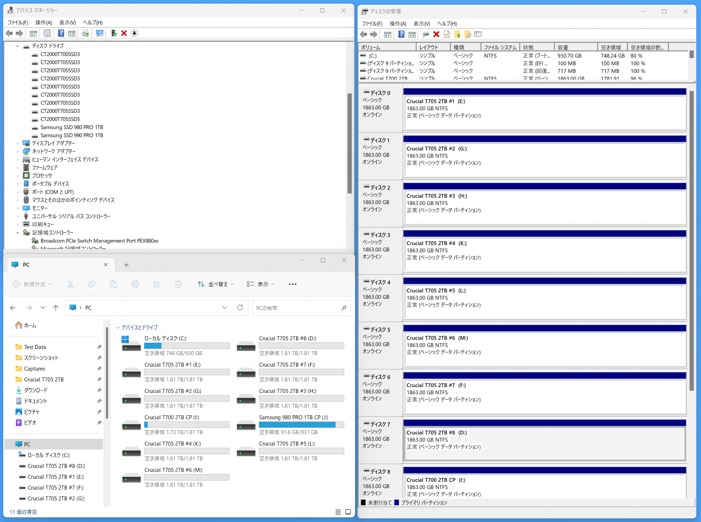Viewport: 701px width, 522px height.
Task: Click red X uninstall icon in Device Manager
Action: (124, 33)
